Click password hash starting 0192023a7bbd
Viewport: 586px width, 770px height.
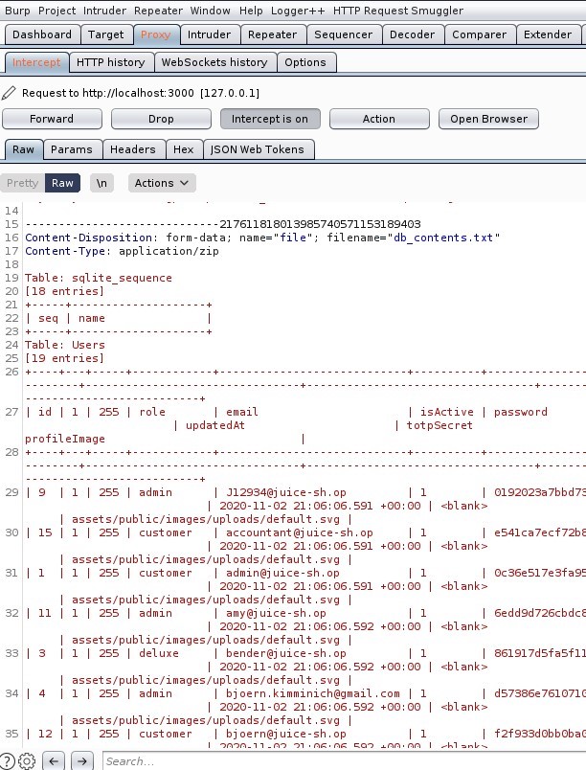[x=540, y=492]
